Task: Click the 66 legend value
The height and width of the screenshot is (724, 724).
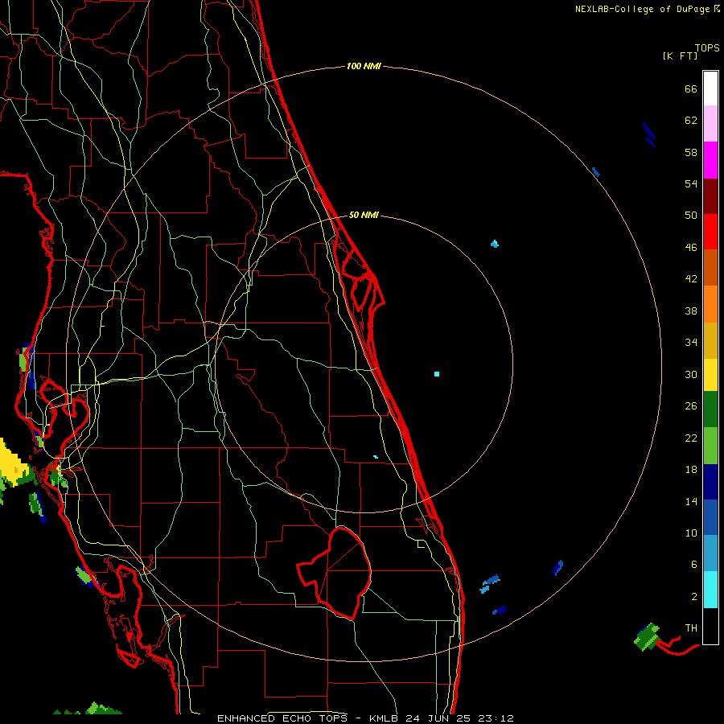Action: coord(691,88)
